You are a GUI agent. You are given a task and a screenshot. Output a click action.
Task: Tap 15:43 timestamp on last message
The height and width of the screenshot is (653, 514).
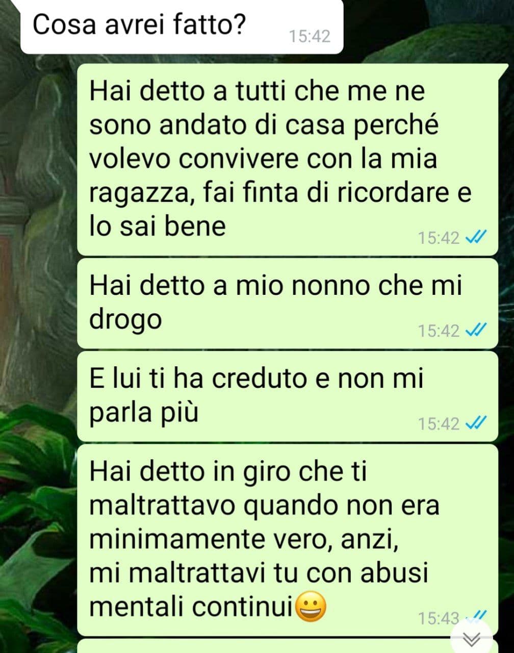click(x=439, y=618)
